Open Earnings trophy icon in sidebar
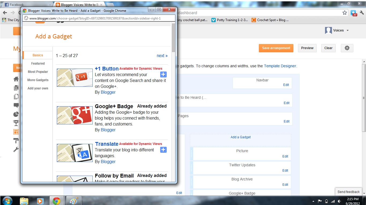 [x=16, y=123]
